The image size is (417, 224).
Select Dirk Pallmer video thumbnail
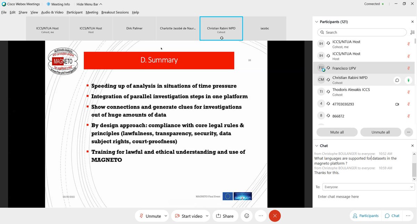(134, 28)
